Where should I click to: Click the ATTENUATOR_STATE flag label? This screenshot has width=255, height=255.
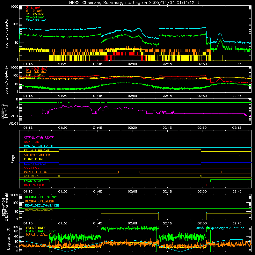click(39, 138)
